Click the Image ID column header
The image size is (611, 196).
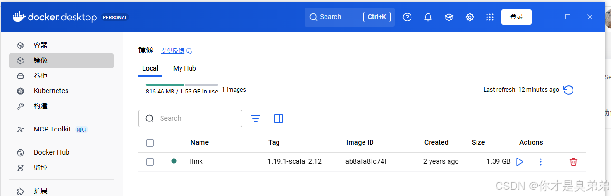360,142
